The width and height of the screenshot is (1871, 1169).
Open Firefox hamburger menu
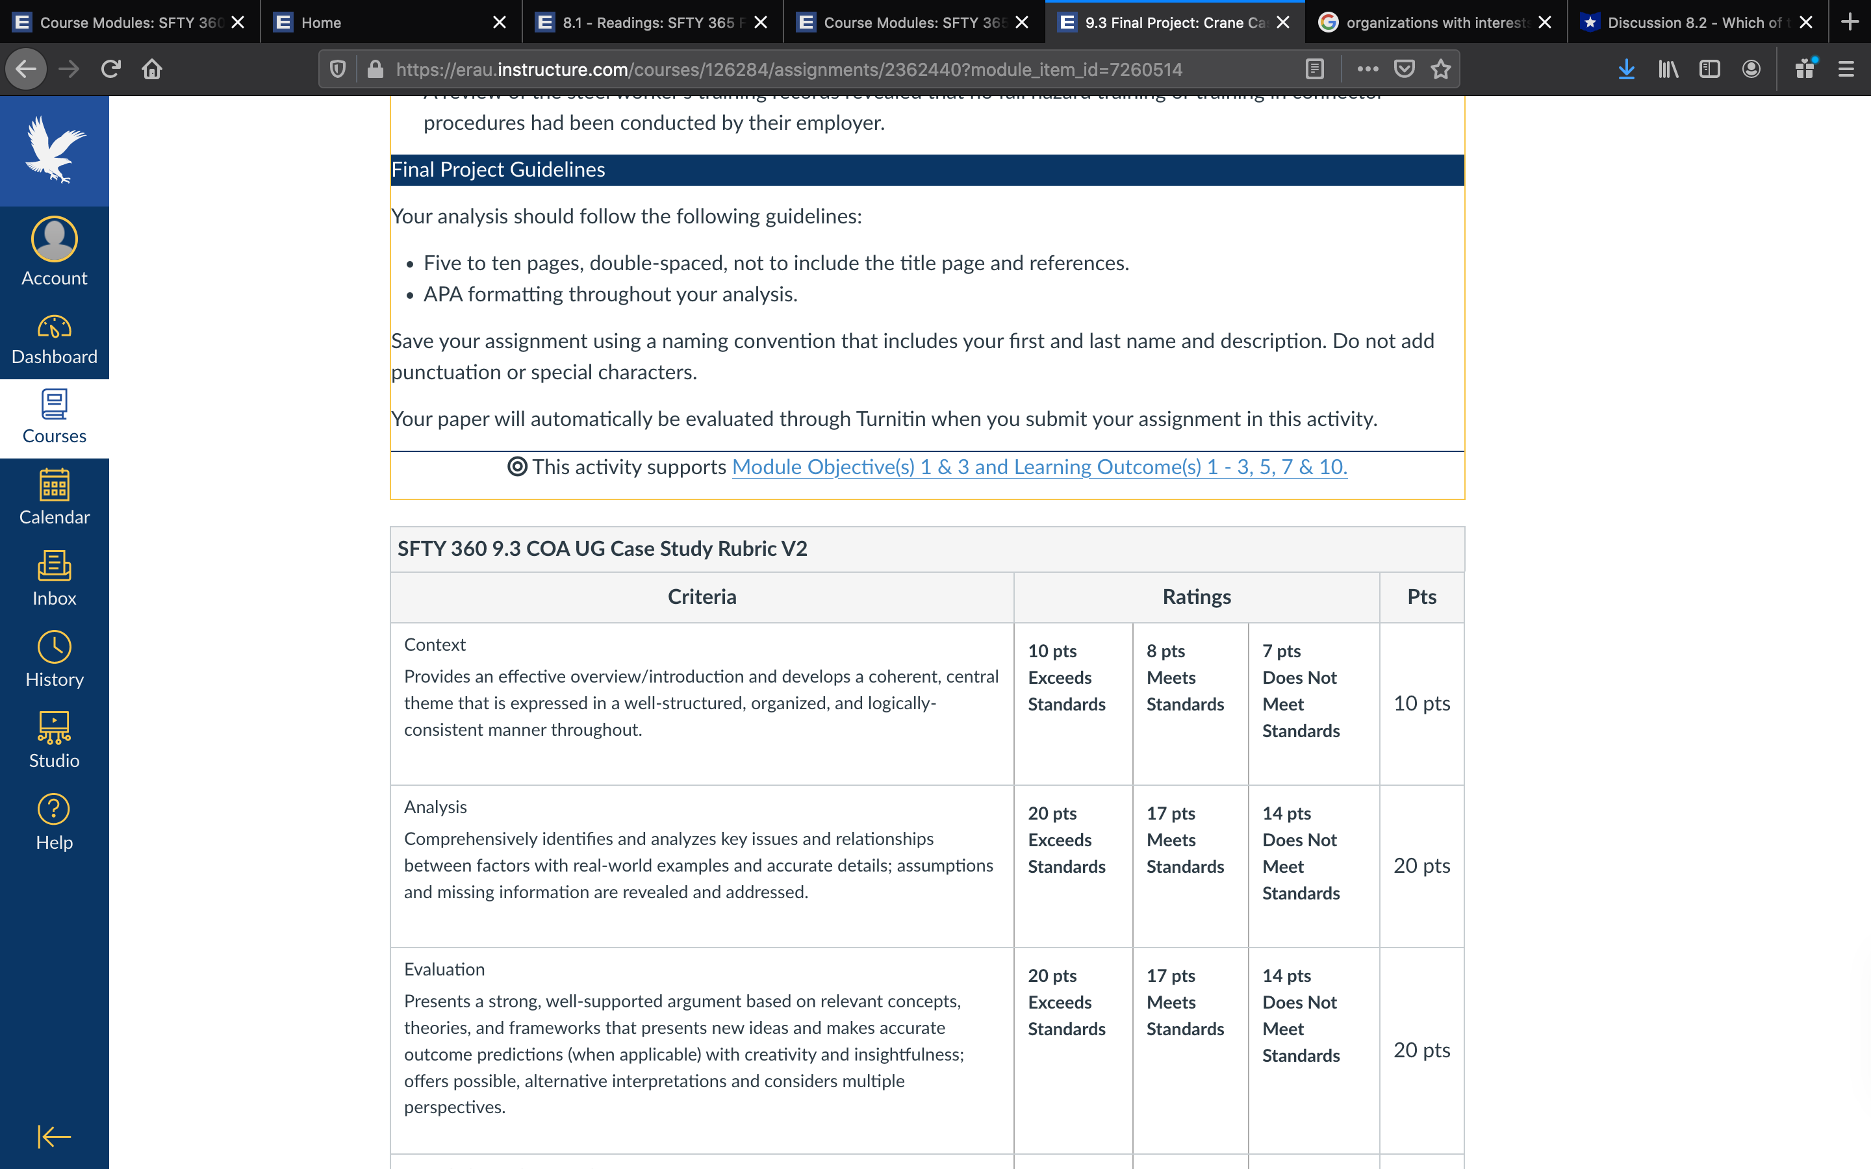pyautogui.click(x=1846, y=69)
